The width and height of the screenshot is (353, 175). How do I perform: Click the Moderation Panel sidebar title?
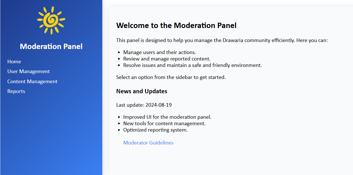pos(51,46)
